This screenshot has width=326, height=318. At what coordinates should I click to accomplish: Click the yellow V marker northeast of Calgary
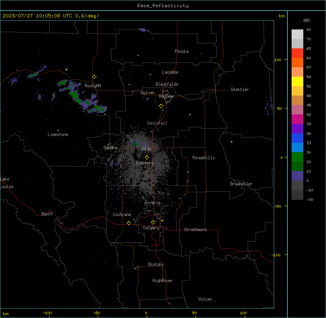point(162,221)
